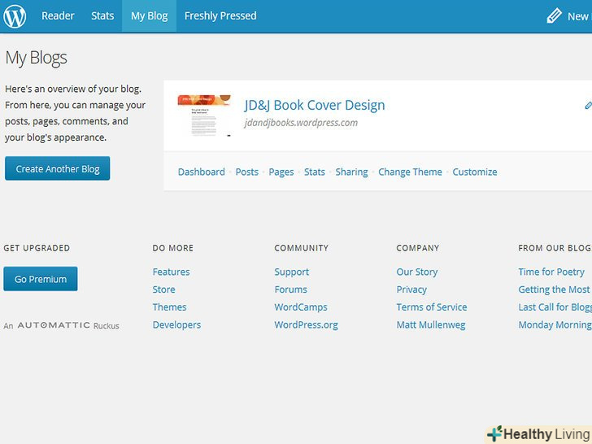Open the Freshly Pressed tab
This screenshot has width=592, height=444.
(220, 16)
